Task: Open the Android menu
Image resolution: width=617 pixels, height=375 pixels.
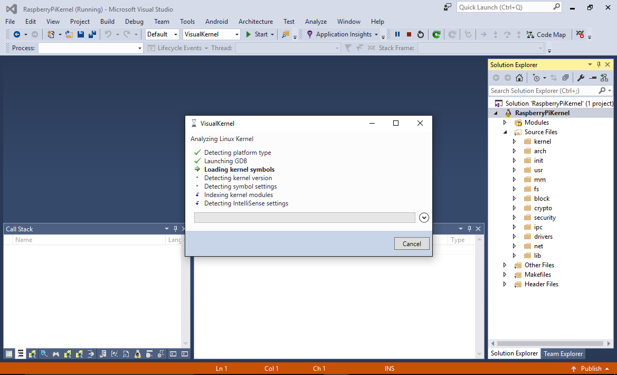Action: pyautogui.click(x=216, y=22)
